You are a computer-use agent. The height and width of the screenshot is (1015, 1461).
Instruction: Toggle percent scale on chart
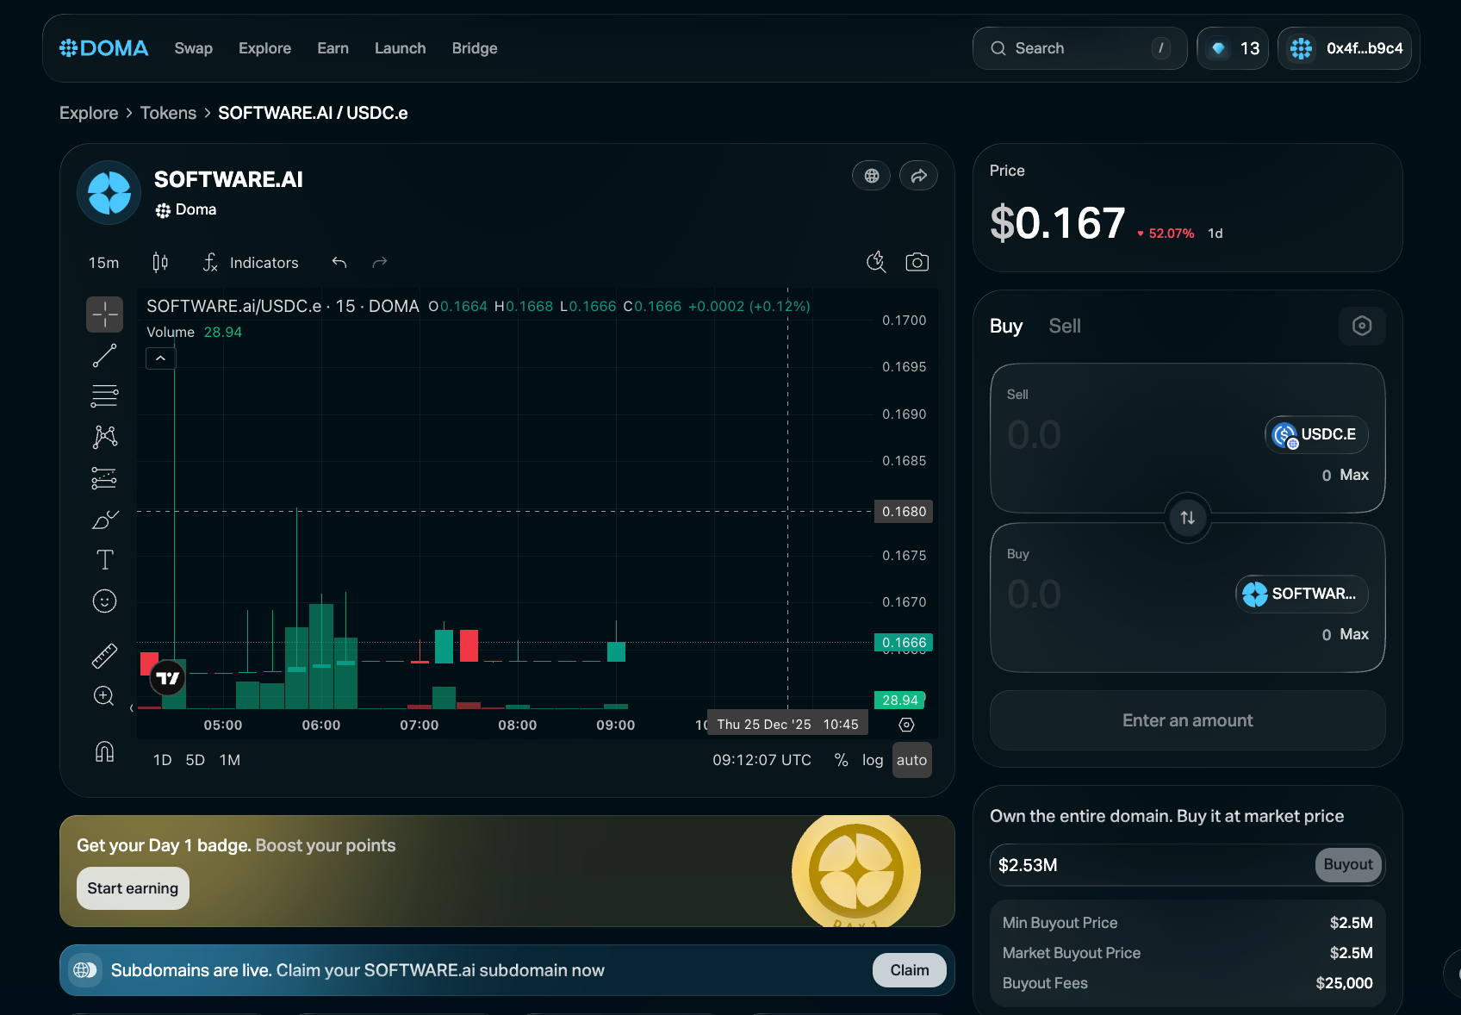click(x=841, y=760)
